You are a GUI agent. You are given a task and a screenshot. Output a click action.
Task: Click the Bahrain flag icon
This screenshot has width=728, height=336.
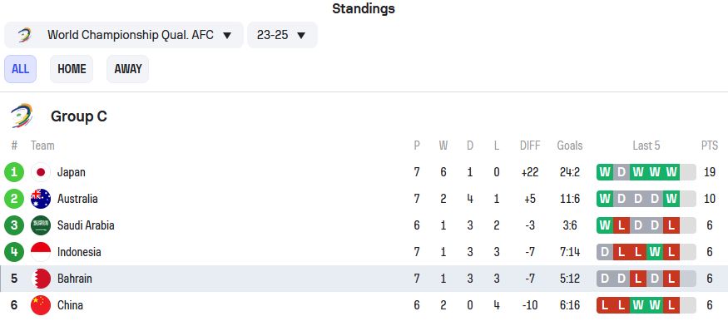[x=41, y=279]
